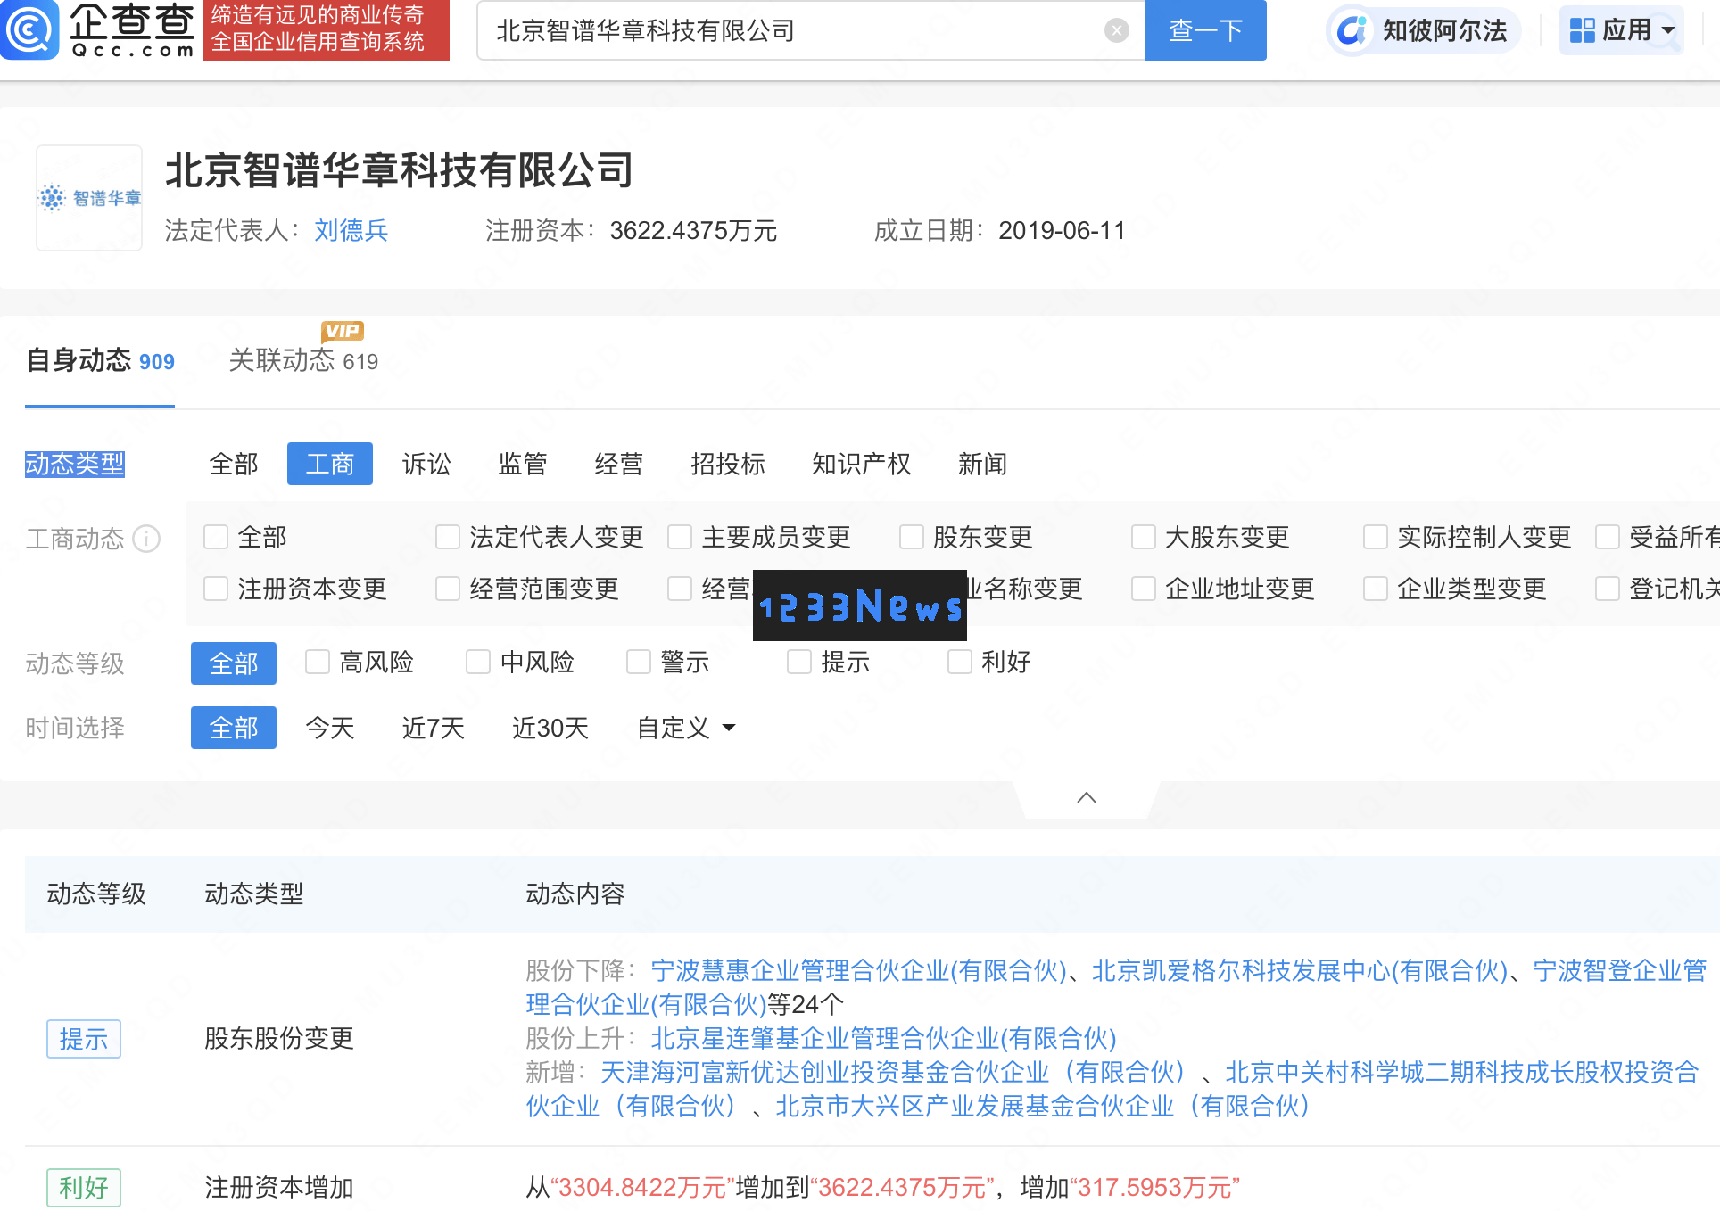This screenshot has height=1211, width=1720.
Task: Check 经营范围变更 checkbox
Action: pyautogui.click(x=448, y=589)
